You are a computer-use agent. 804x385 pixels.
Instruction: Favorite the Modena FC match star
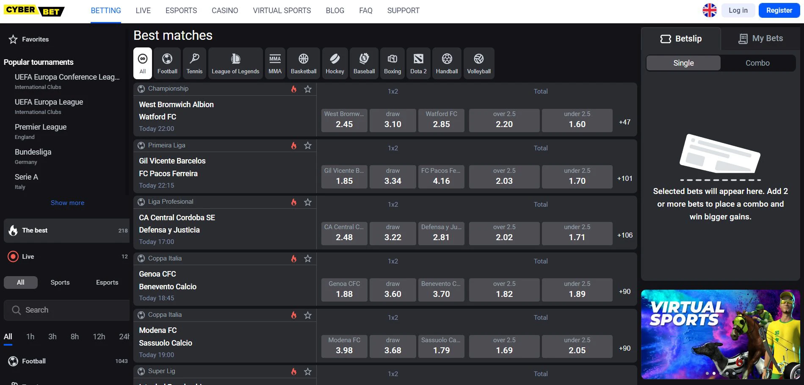[x=308, y=315]
